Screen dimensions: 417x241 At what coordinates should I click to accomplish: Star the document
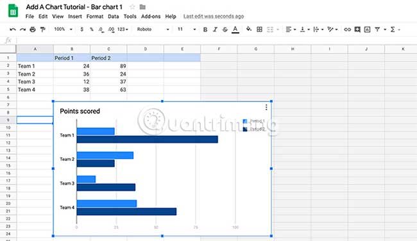(x=132, y=7)
